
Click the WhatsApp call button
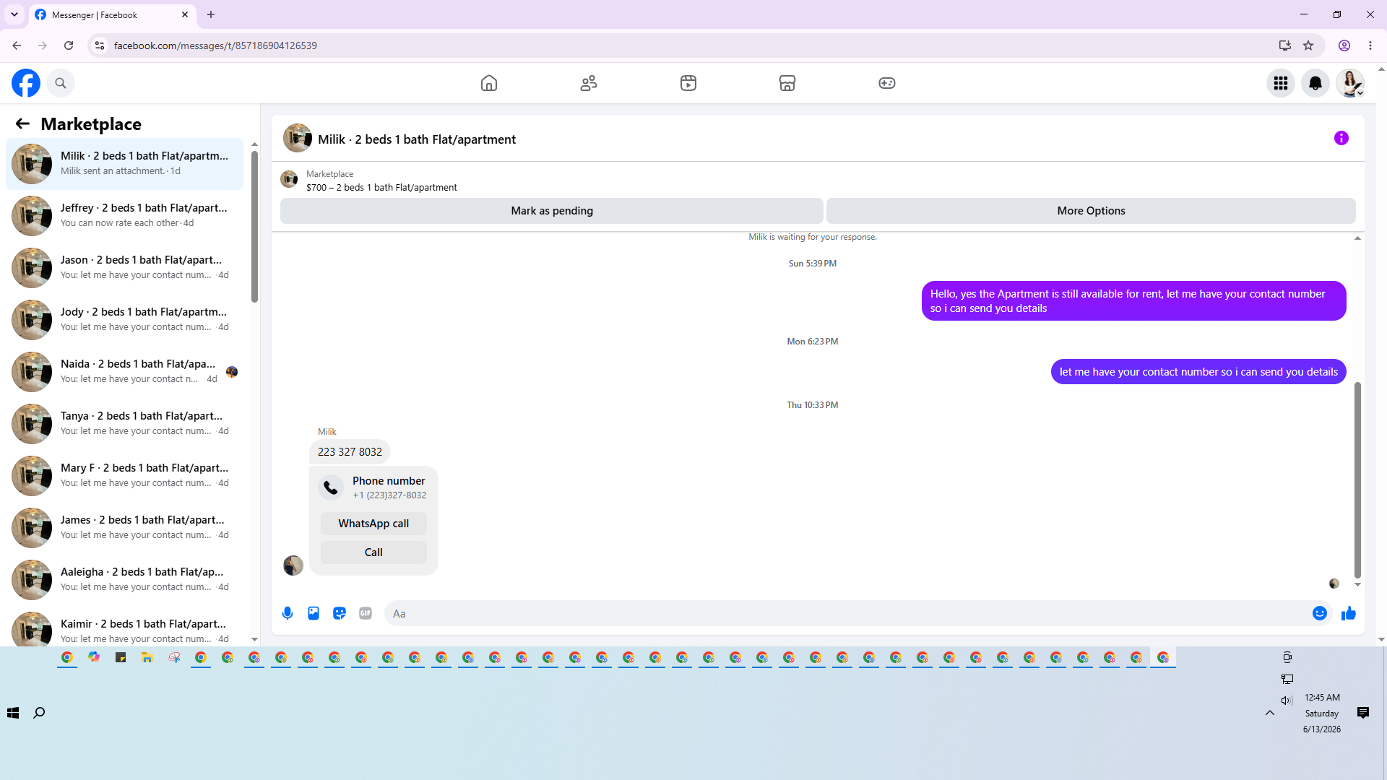tap(373, 524)
